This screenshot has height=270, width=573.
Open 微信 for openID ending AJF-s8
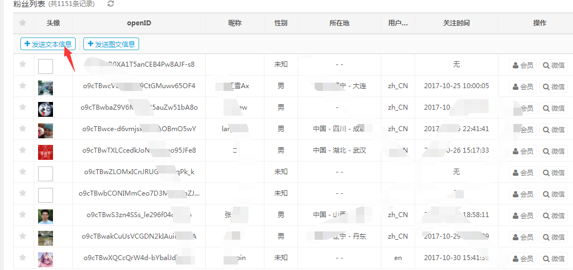[554, 66]
